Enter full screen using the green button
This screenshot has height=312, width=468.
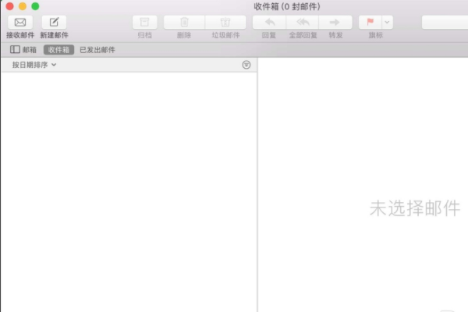coord(35,6)
